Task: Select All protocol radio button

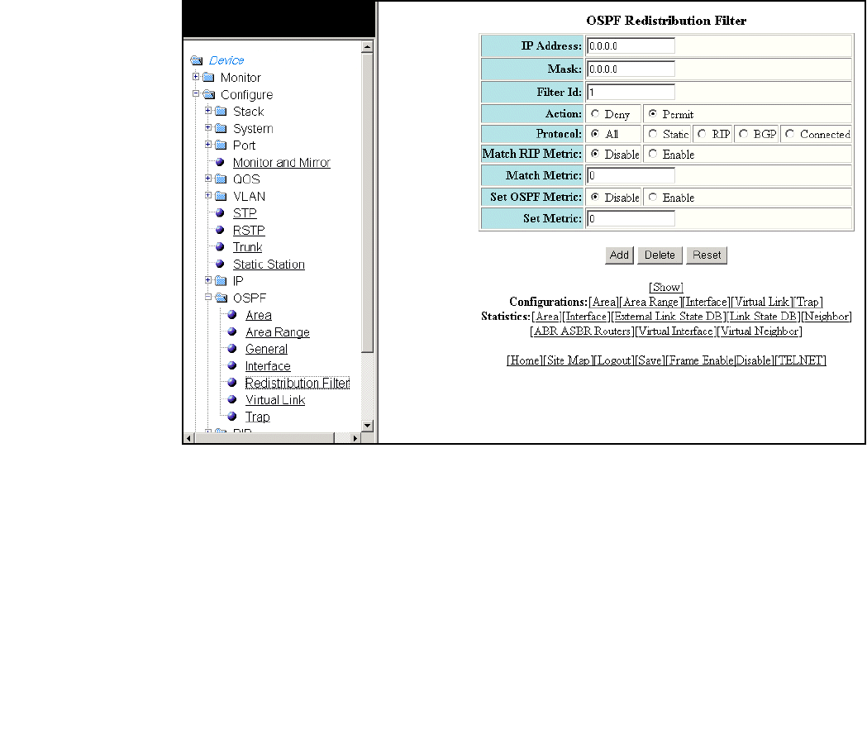Action: 595,133
